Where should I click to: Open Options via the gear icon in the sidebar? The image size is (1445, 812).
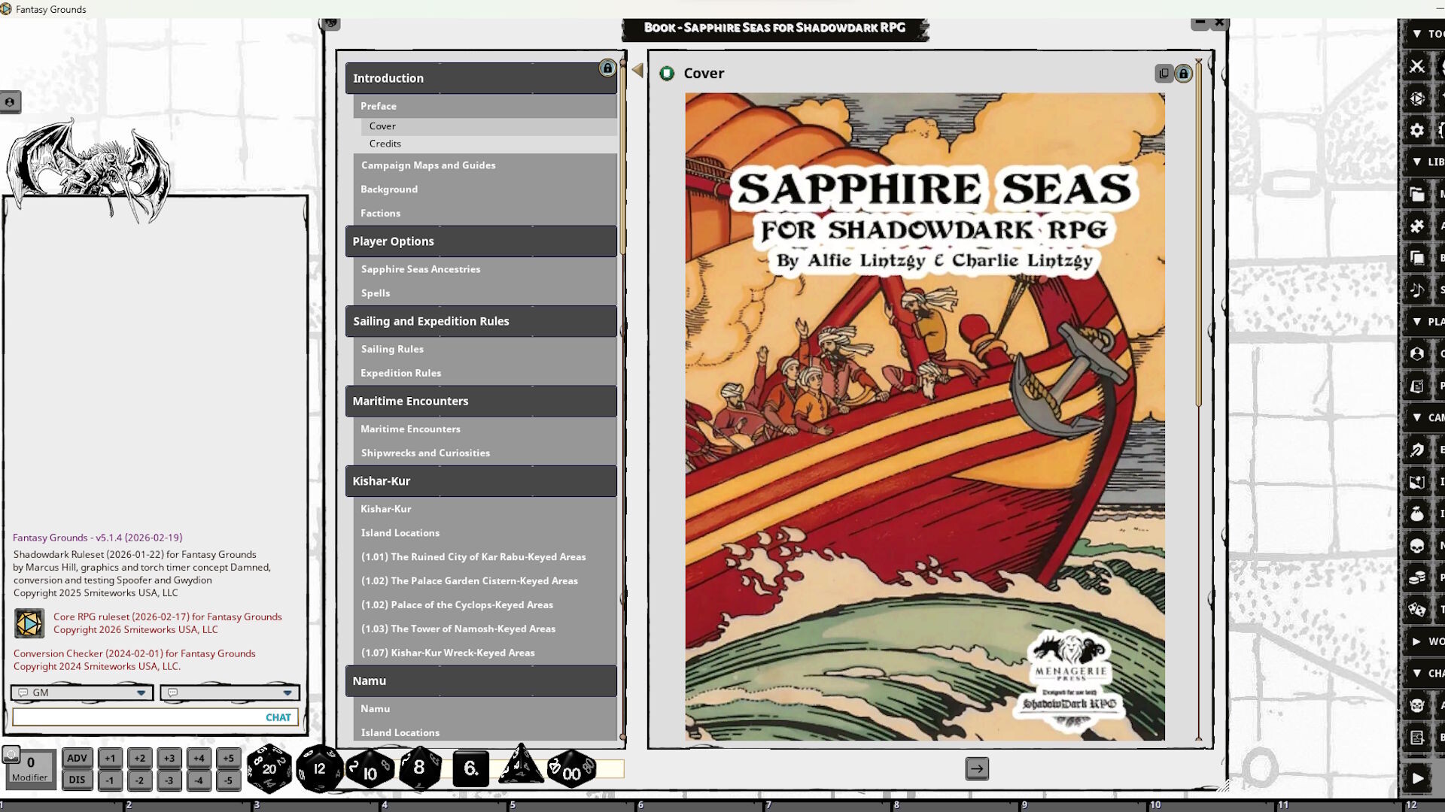[x=1417, y=130]
